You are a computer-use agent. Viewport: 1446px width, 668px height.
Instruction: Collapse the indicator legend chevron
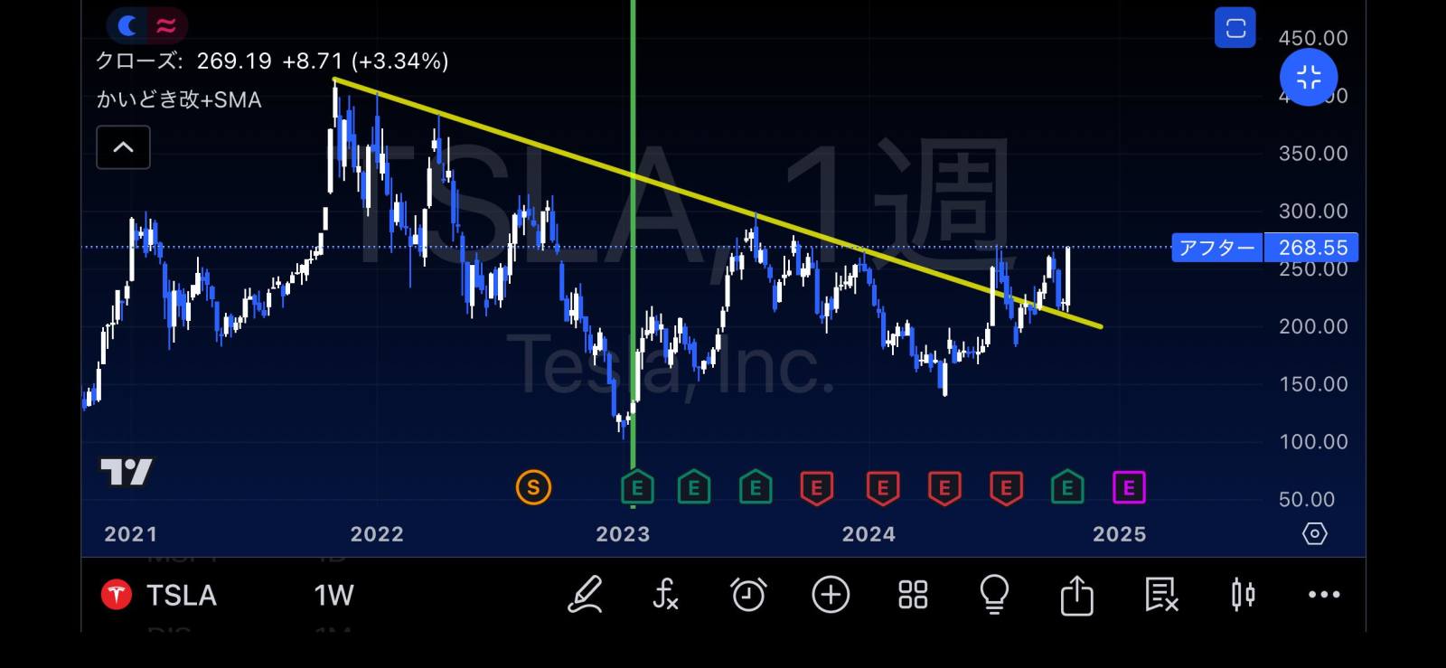click(123, 147)
